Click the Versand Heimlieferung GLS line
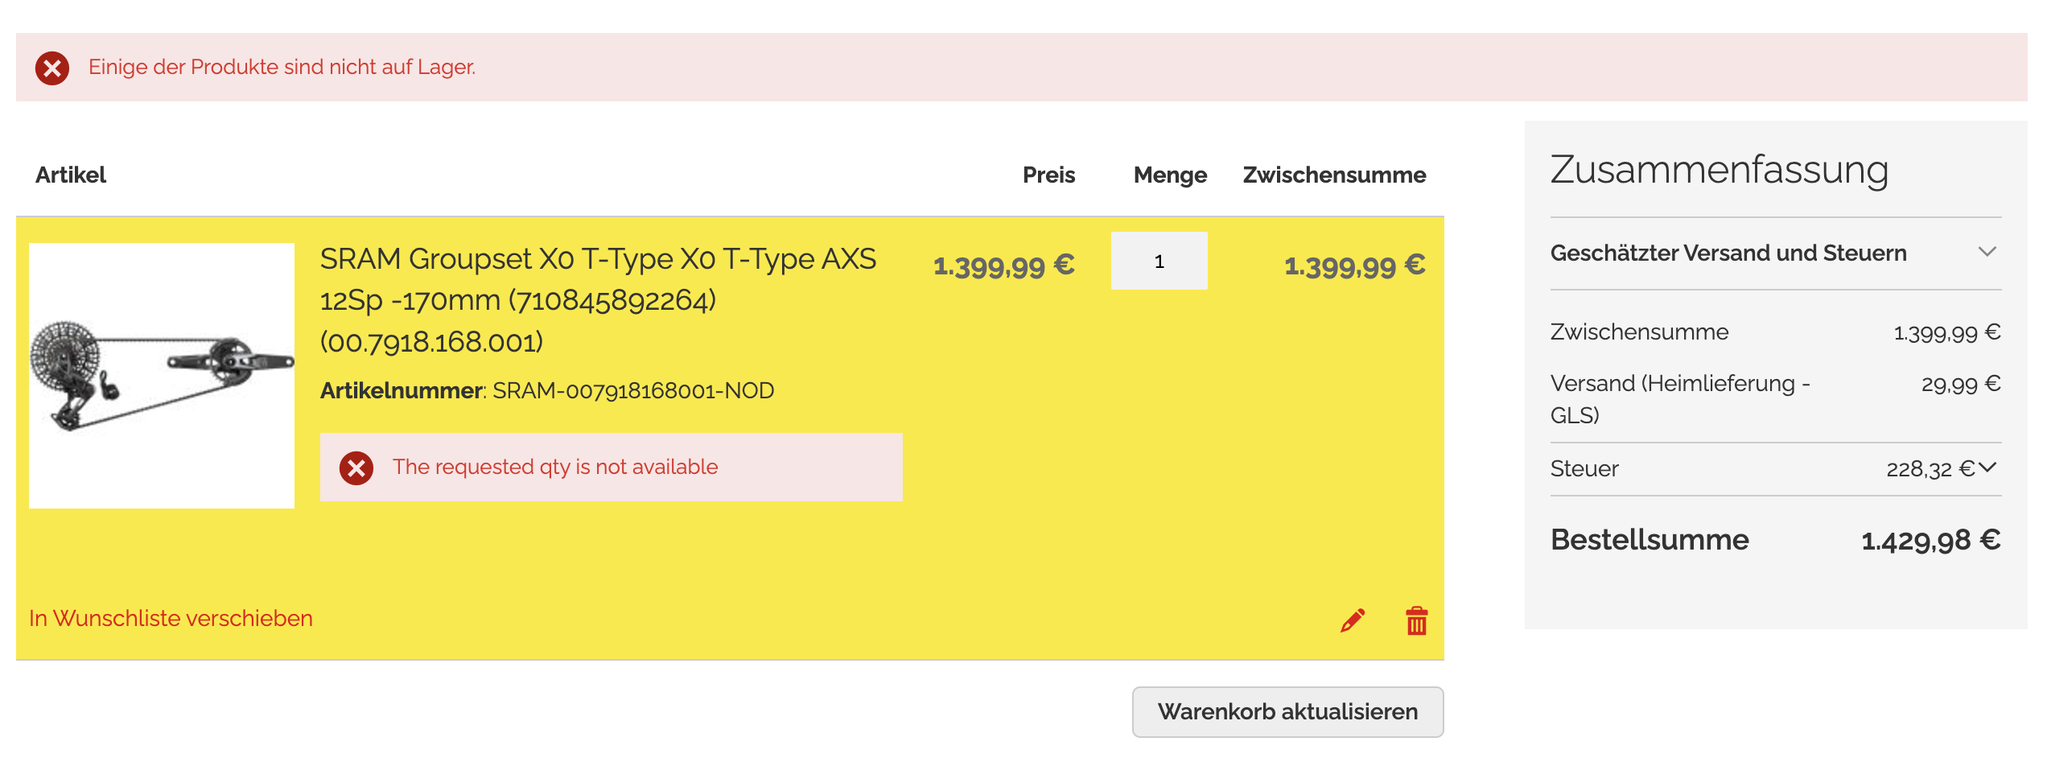The width and height of the screenshot is (2047, 758). 1679,399
